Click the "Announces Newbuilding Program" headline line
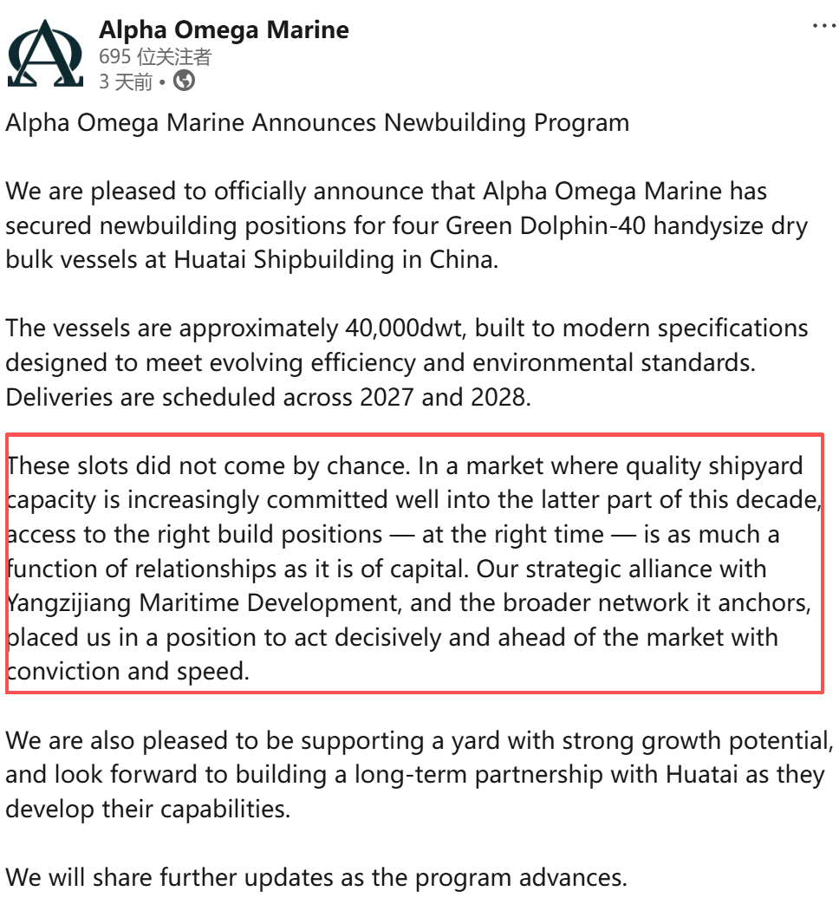 pyautogui.click(x=440, y=122)
